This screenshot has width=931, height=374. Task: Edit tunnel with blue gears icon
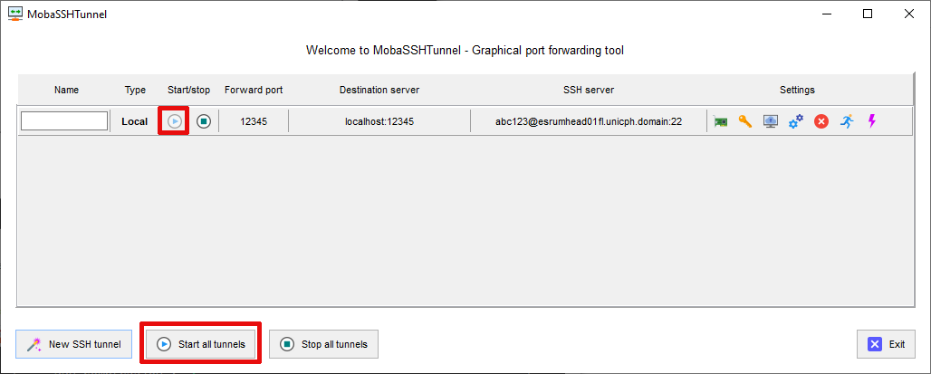coord(796,121)
